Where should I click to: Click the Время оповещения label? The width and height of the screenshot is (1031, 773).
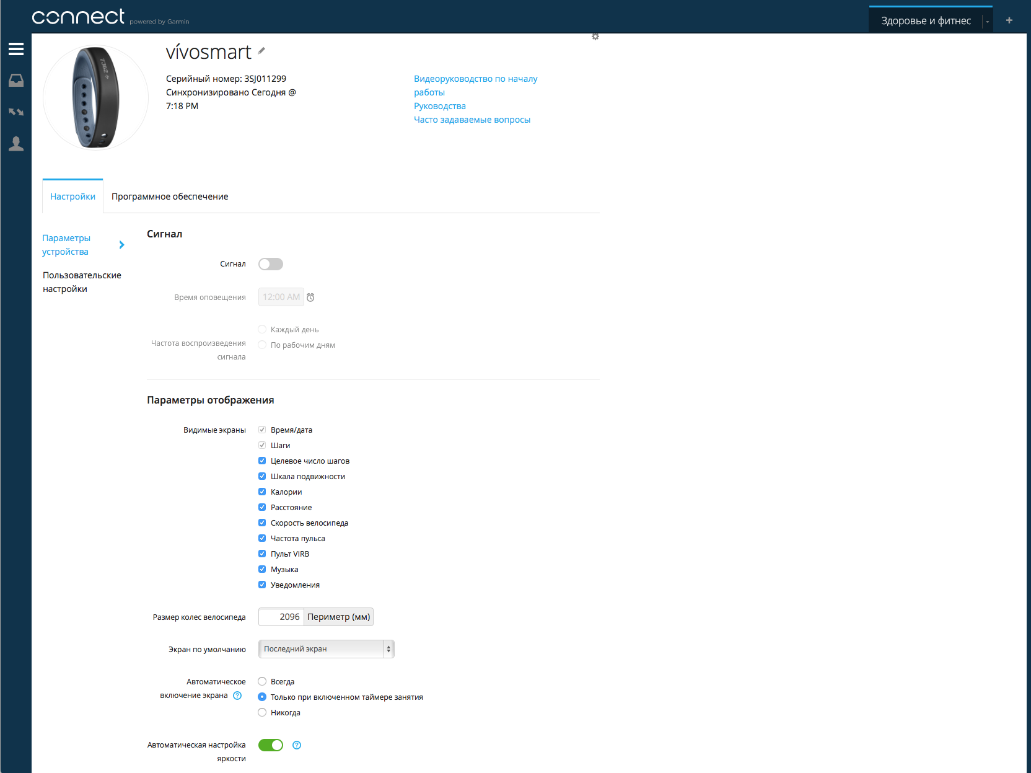(x=210, y=298)
